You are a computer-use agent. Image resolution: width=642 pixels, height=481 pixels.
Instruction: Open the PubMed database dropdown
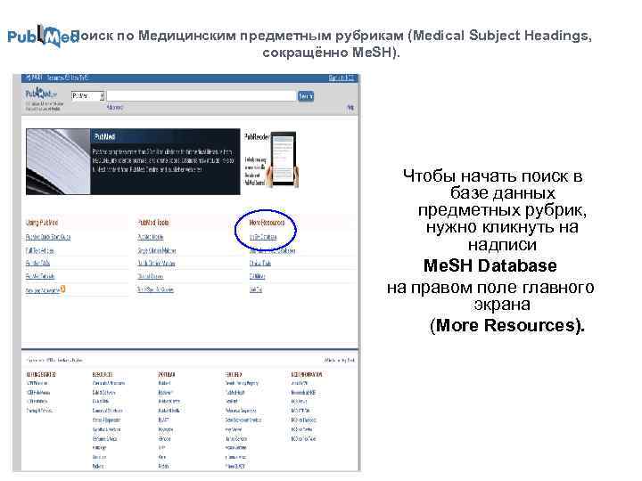(88, 96)
